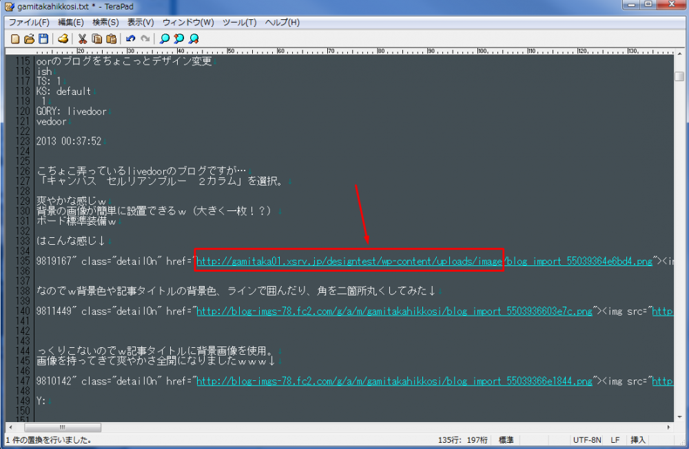Viewport: 689px width, 449px height.
Task: Click the Find previous magnifier icon
Action: (x=179, y=39)
